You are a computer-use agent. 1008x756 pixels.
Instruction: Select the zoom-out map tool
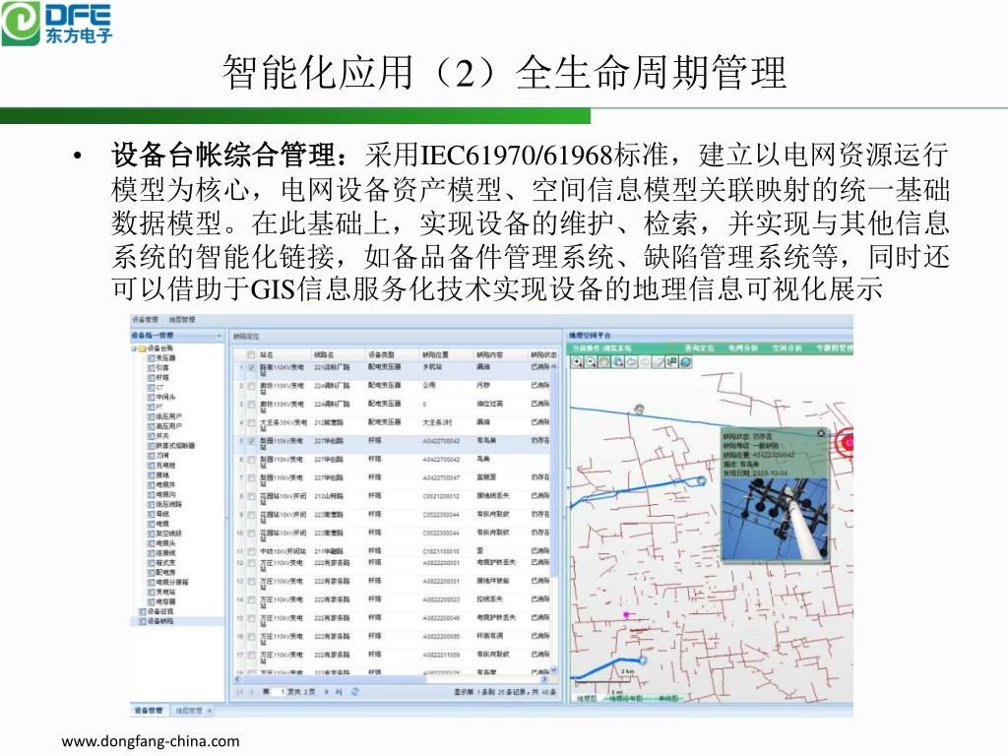tap(591, 362)
